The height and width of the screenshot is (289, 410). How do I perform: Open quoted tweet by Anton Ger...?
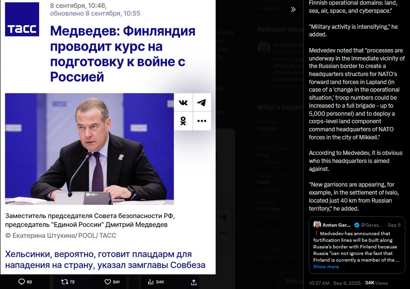click(x=357, y=245)
